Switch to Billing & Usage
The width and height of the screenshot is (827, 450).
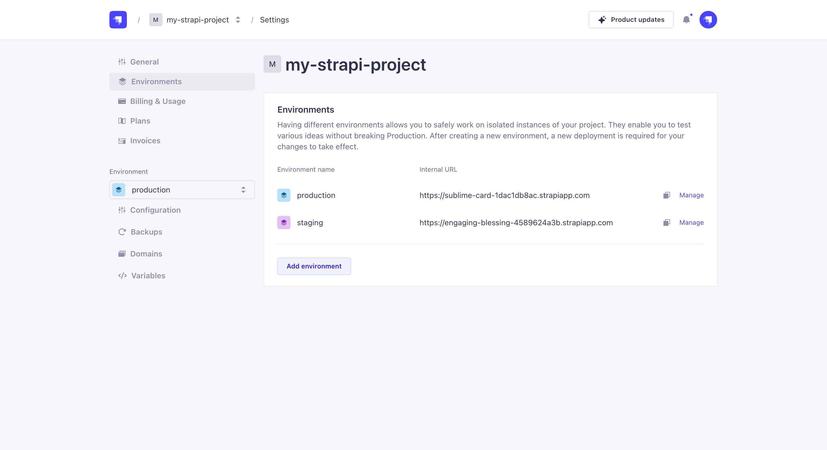(x=158, y=101)
